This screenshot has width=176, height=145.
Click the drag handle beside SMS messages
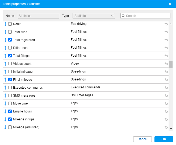(x=5, y=96)
